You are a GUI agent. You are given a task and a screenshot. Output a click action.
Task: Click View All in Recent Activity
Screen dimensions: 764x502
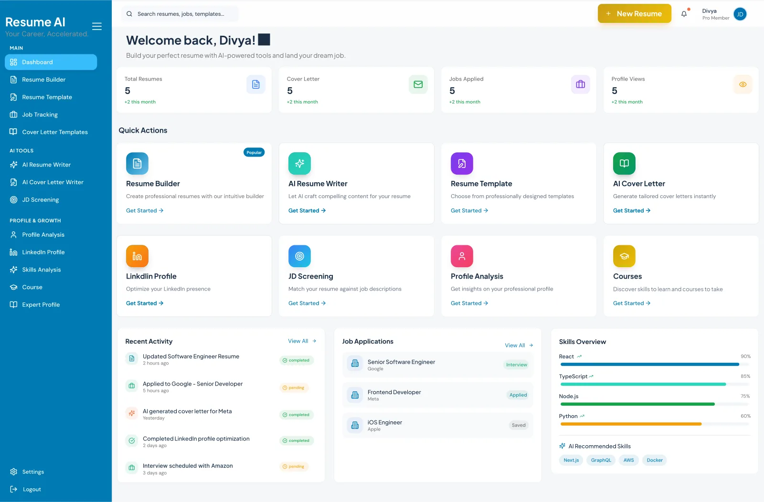pyautogui.click(x=302, y=341)
